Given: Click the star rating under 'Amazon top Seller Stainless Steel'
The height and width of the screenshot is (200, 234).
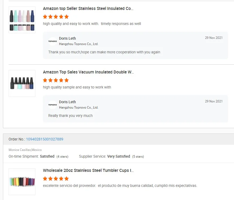Looking at the screenshot, I should (56, 17).
